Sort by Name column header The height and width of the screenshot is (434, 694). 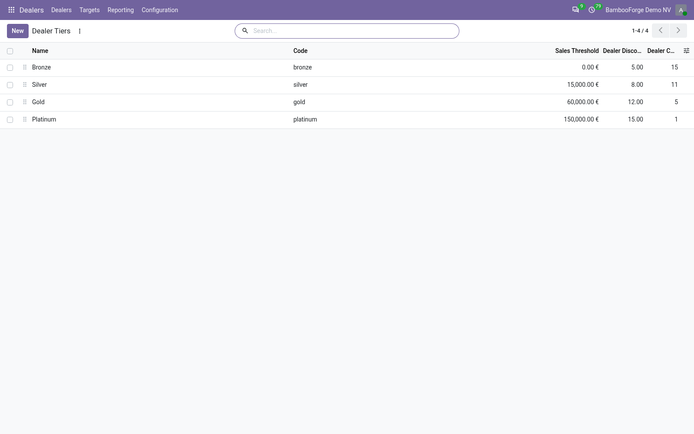[40, 51]
